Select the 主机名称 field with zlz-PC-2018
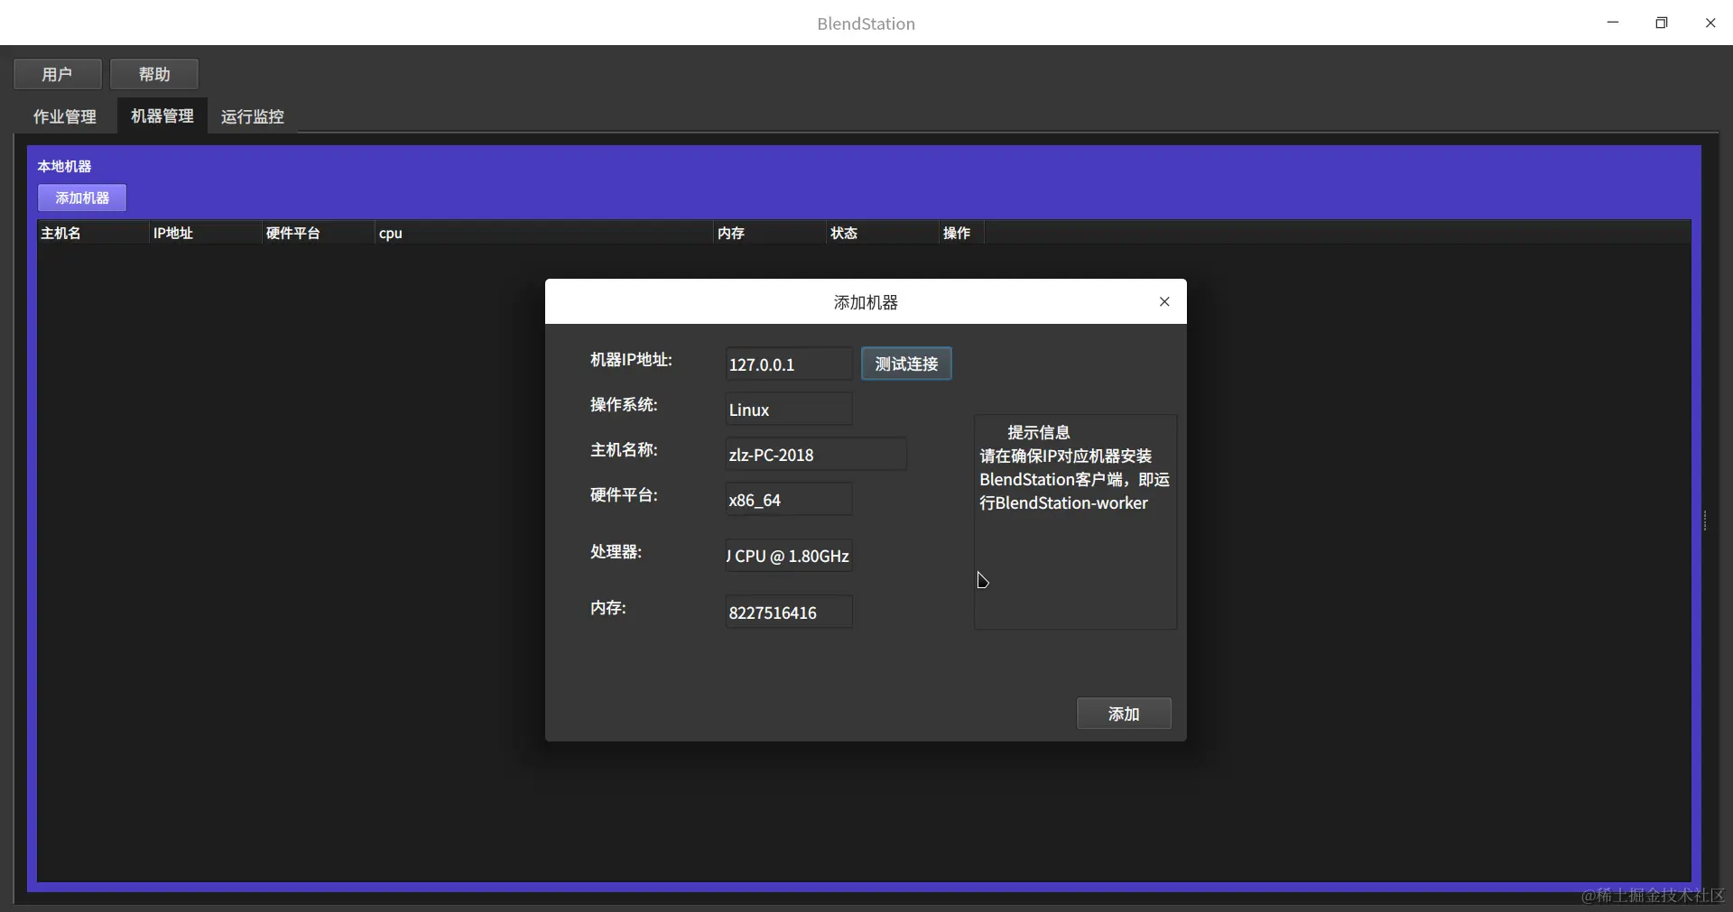 816,455
